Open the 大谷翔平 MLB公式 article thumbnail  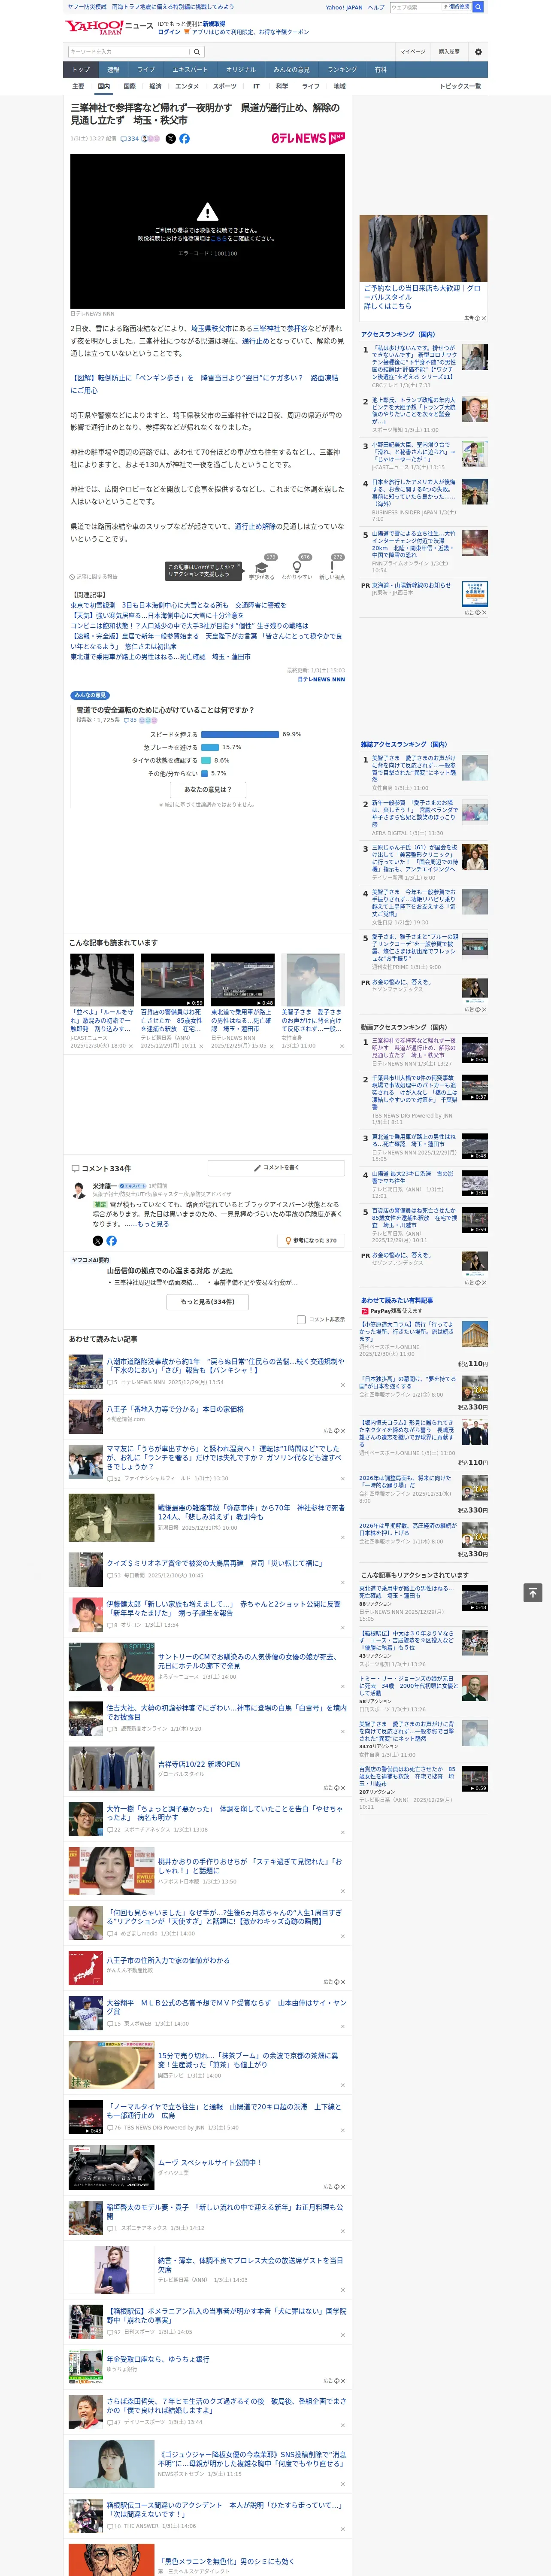[x=86, y=2013]
